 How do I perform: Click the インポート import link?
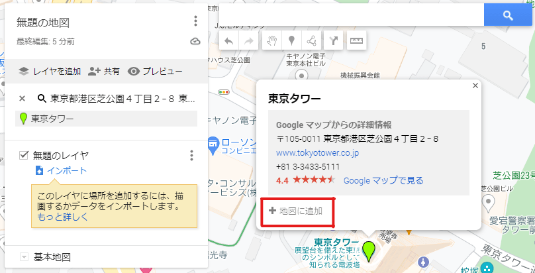pos(62,171)
